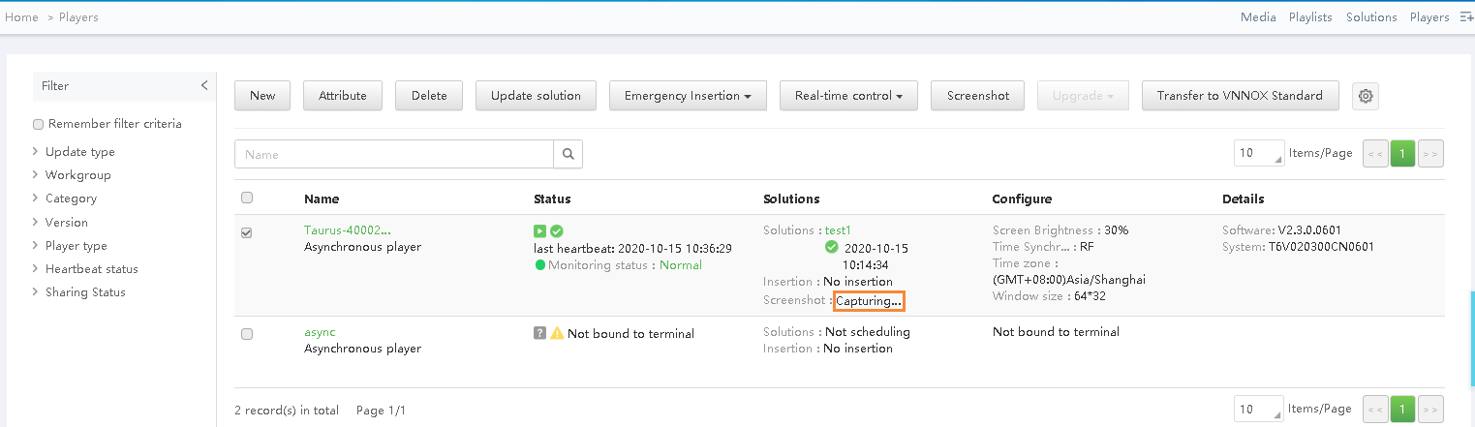Click the Name search input field
Image resolution: width=1475 pixels, height=427 pixels.
[394, 154]
